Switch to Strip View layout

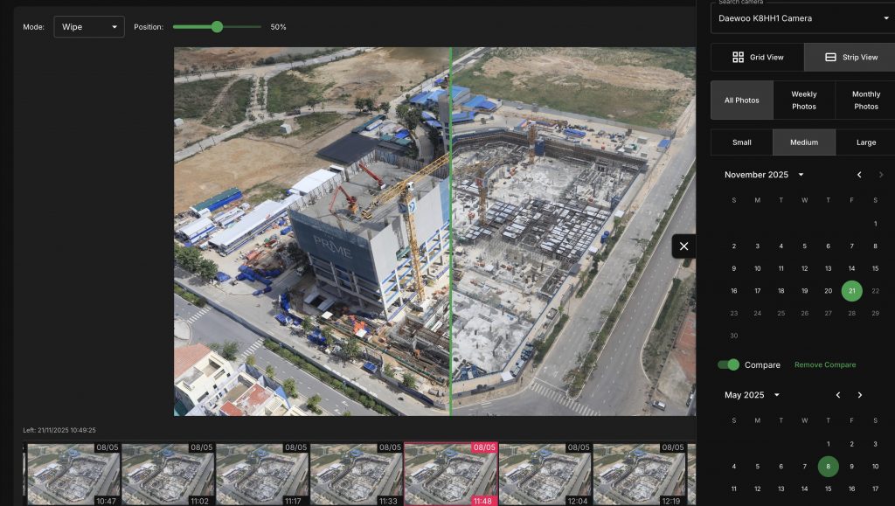(850, 58)
